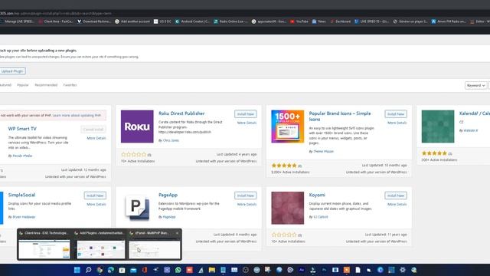Open author Rovidx Media link

pyautogui.click(x=22, y=156)
